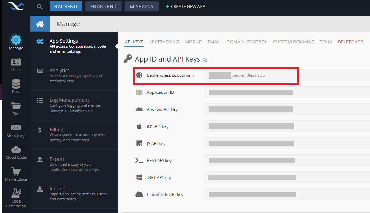
Task: Click the globe icon for Backendless subdomain
Action: [x=139, y=75]
